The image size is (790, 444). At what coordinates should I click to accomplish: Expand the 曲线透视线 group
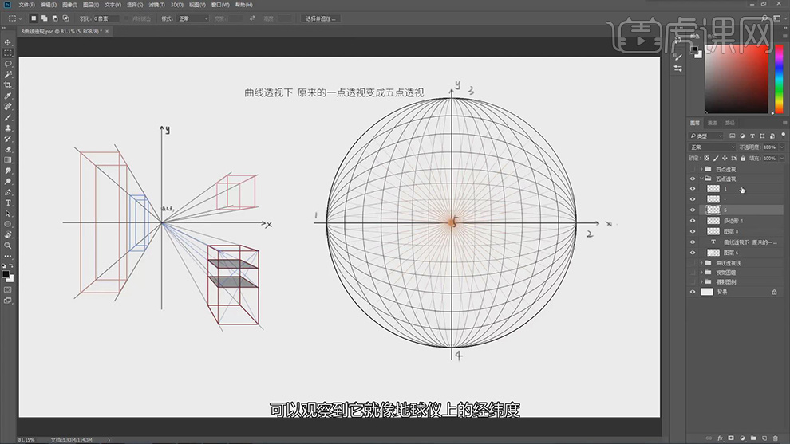(x=701, y=263)
